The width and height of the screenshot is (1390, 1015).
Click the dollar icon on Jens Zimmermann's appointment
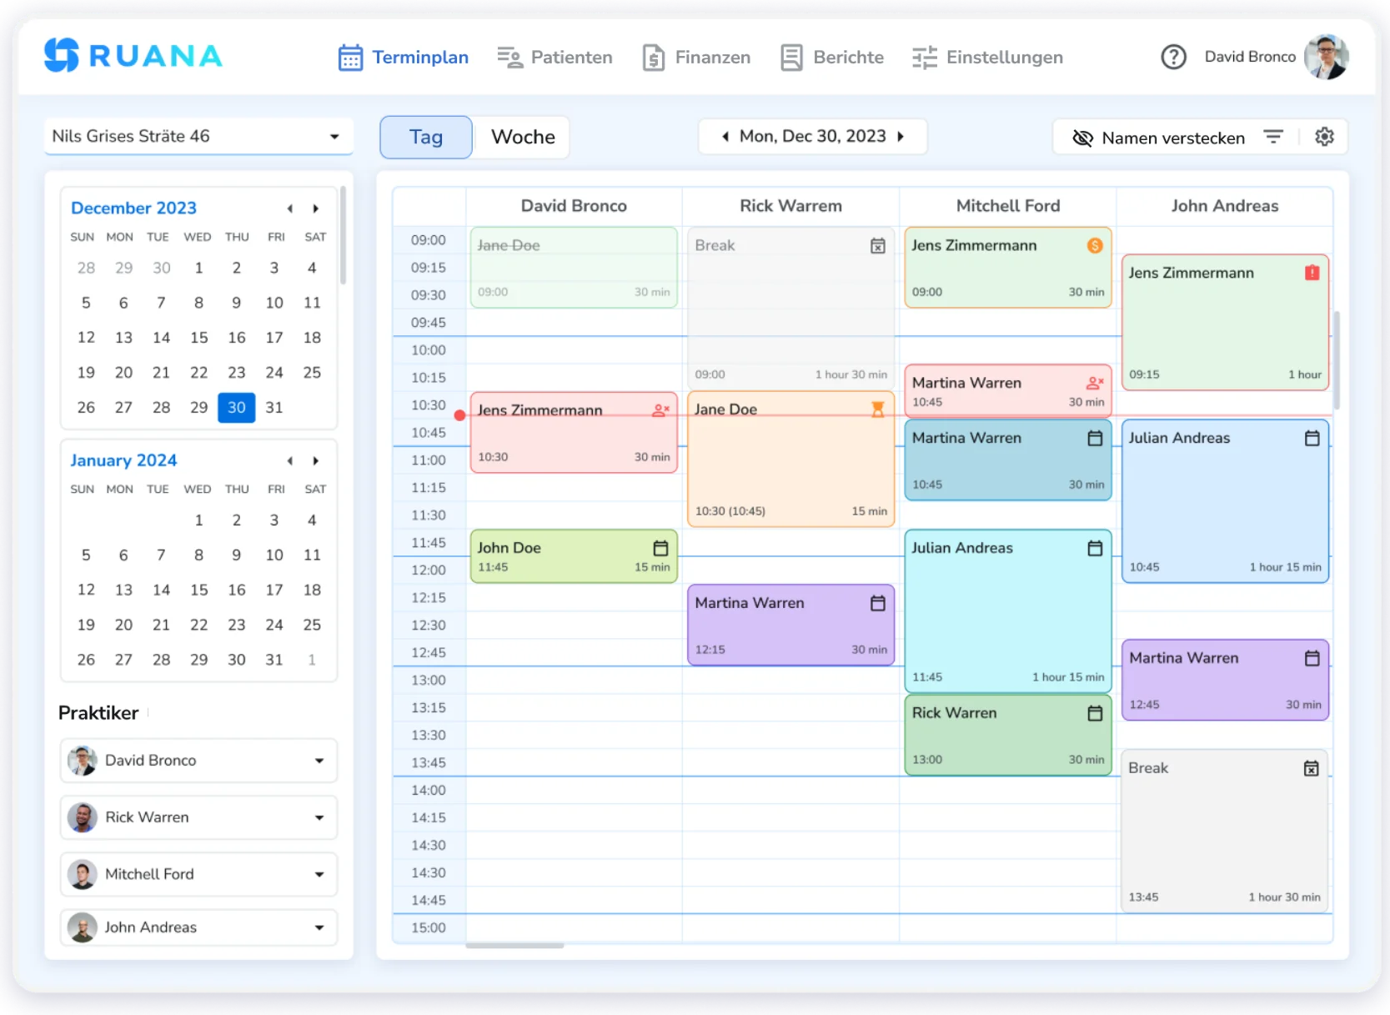(1095, 245)
